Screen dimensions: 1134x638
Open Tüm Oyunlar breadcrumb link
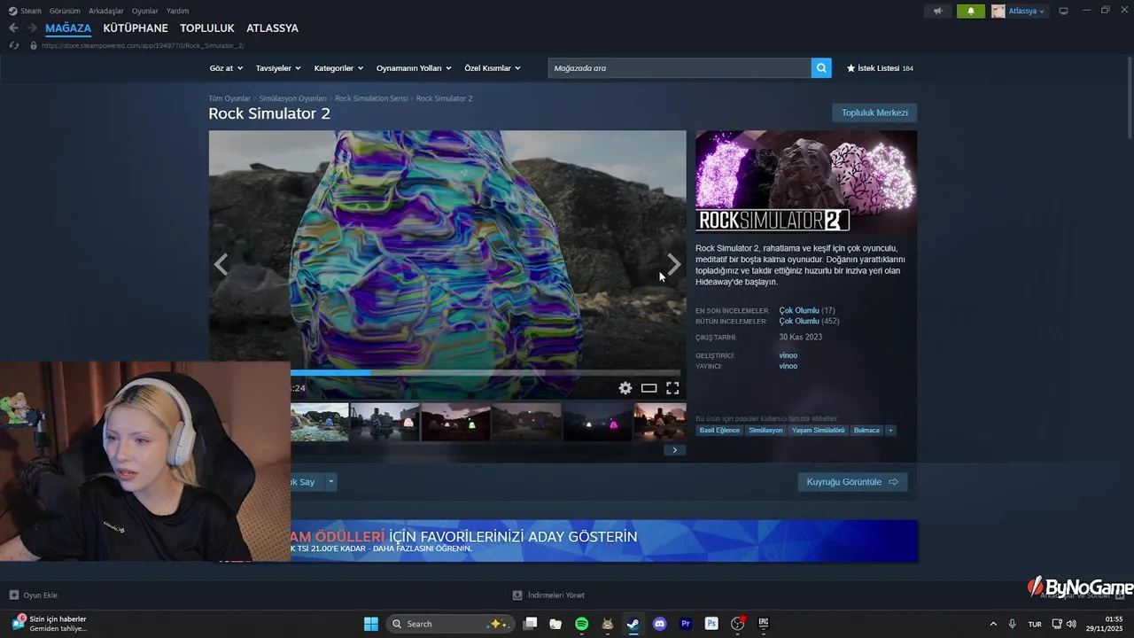point(229,98)
